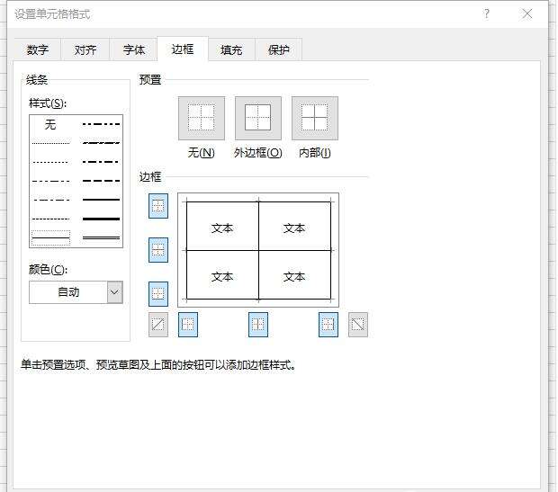Switch to the 对齐 tab
558x492 pixels.
click(85, 49)
